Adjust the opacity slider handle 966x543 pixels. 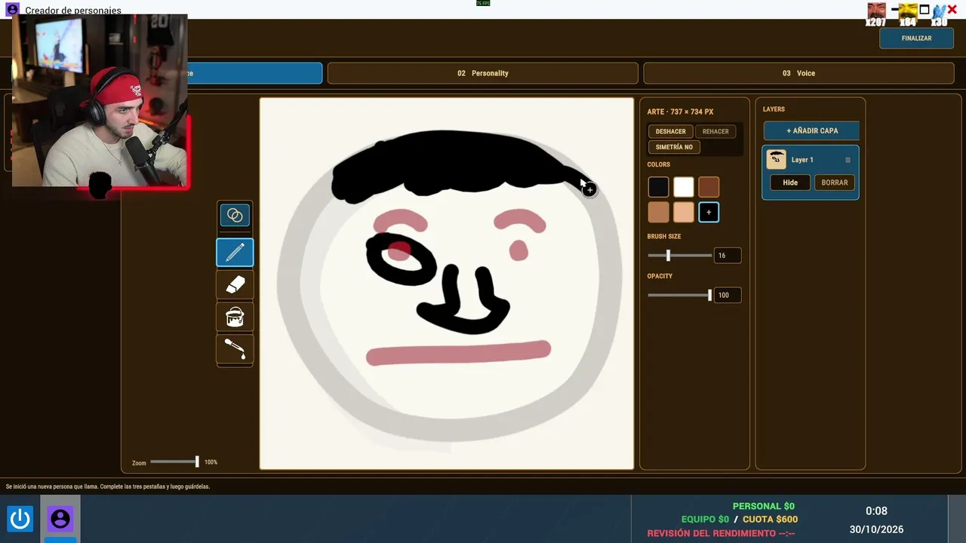(709, 295)
